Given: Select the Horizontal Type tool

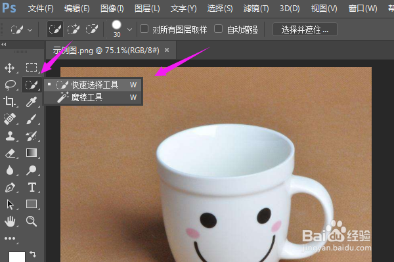Looking at the screenshot, I should point(32,187).
